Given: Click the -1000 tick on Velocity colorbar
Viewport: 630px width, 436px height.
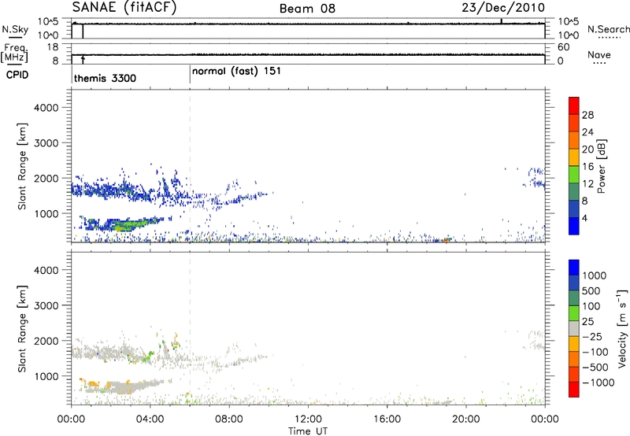Looking at the screenshot, I should pyautogui.click(x=598, y=382).
